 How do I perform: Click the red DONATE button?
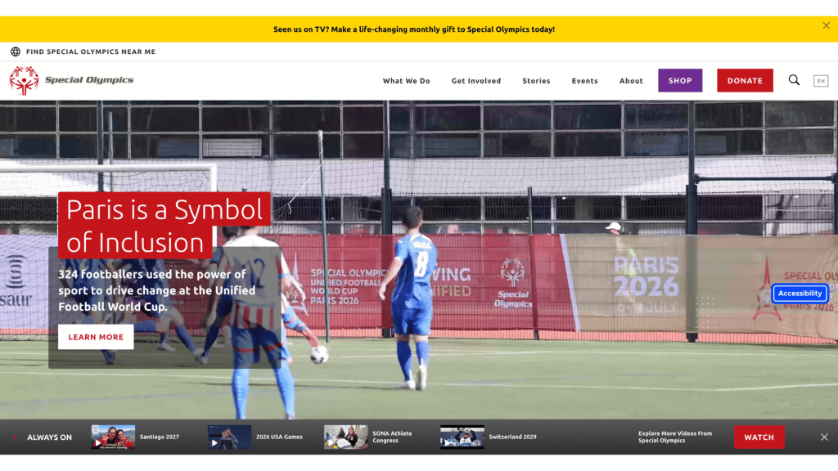coord(745,81)
